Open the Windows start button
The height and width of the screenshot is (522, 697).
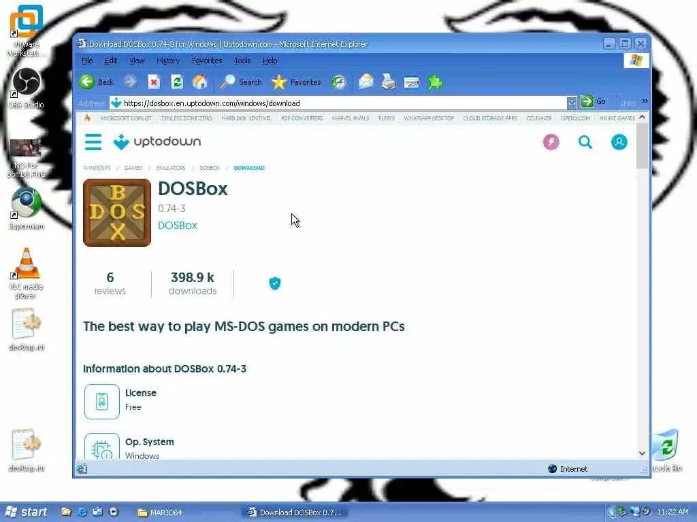pos(27,512)
